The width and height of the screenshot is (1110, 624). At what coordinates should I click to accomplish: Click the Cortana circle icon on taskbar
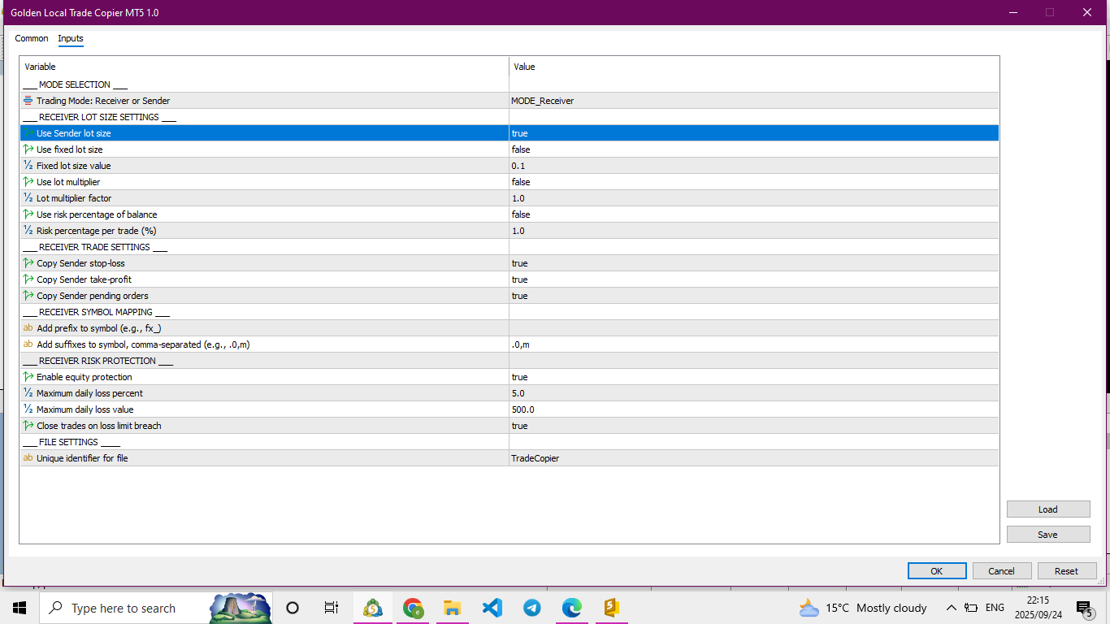coord(293,608)
